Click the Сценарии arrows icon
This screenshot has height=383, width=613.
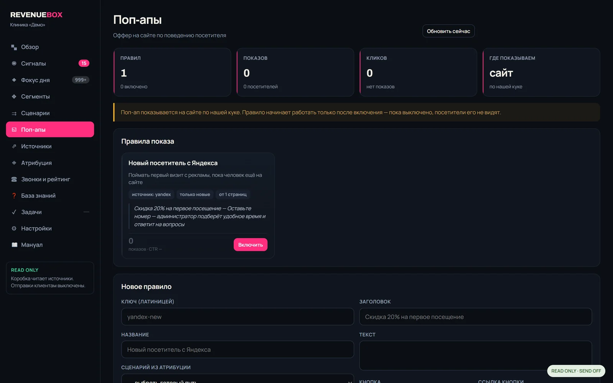[14, 113]
